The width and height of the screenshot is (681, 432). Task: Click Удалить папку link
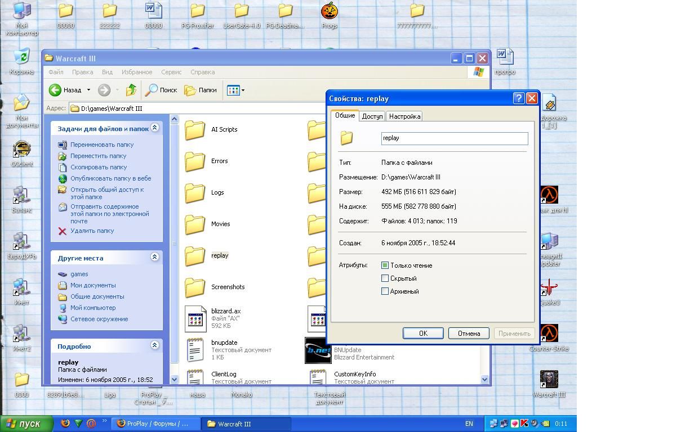point(92,231)
